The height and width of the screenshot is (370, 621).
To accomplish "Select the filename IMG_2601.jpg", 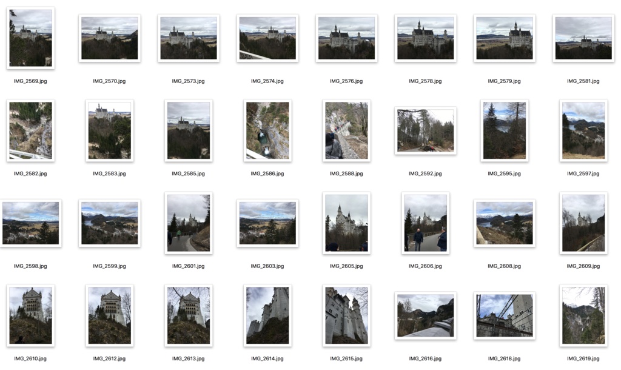I will tap(189, 266).
